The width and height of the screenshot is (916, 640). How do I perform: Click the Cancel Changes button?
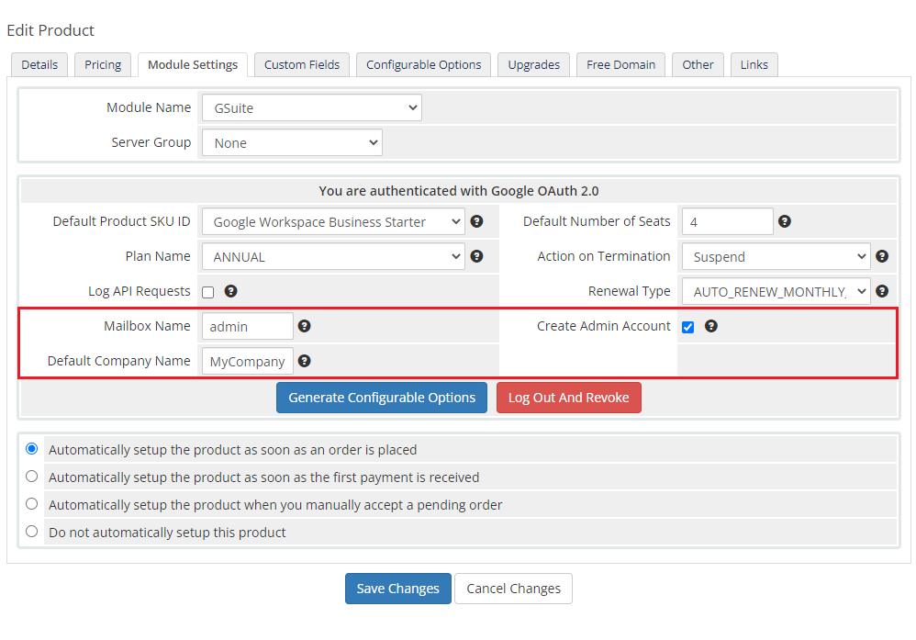[513, 589]
